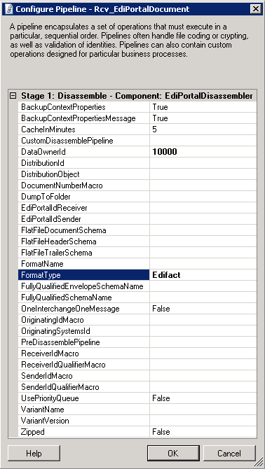
Task: Click the pipeline document icon in title bar
Action: (x=9, y=9)
